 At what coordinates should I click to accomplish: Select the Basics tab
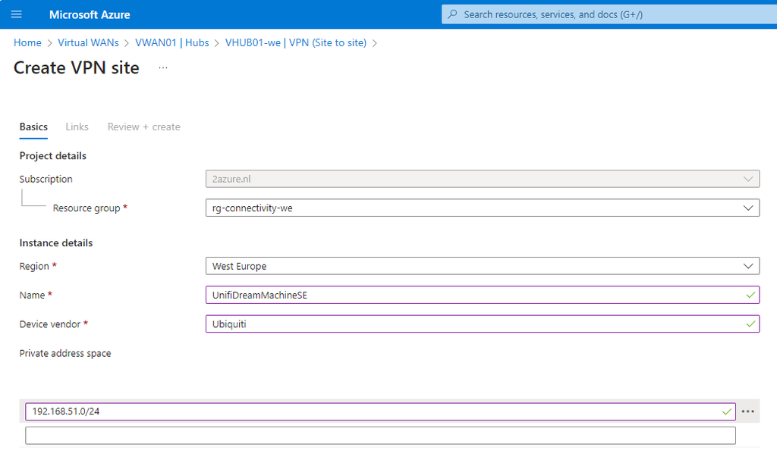(x=33, y=127)
